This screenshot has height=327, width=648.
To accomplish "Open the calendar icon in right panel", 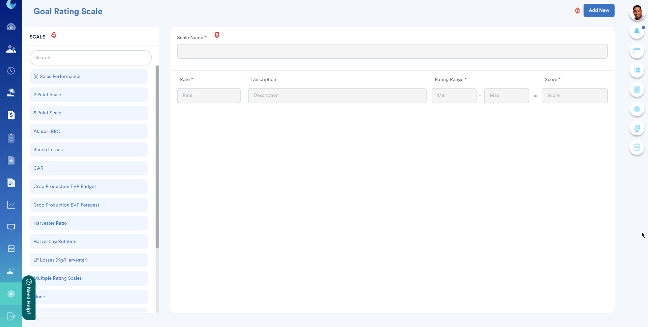I will point(637,51).
